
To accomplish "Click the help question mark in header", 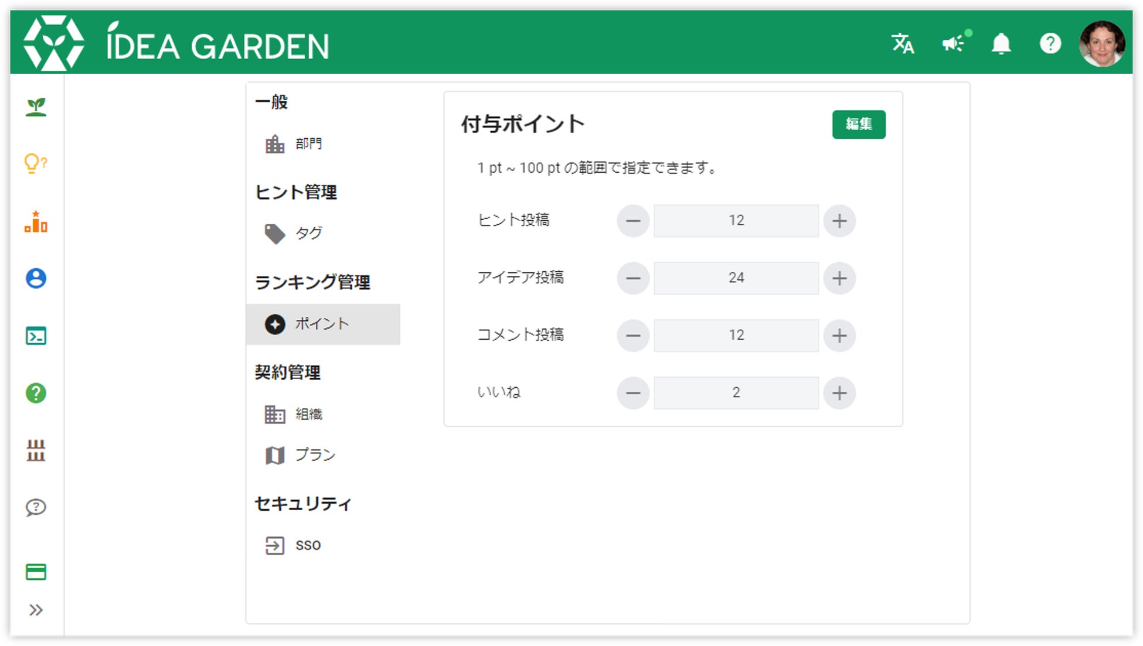I will click(x=1050, y=44).
